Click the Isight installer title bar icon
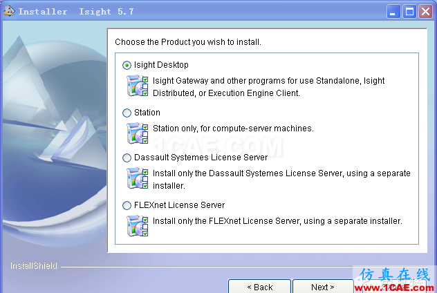 10,11
